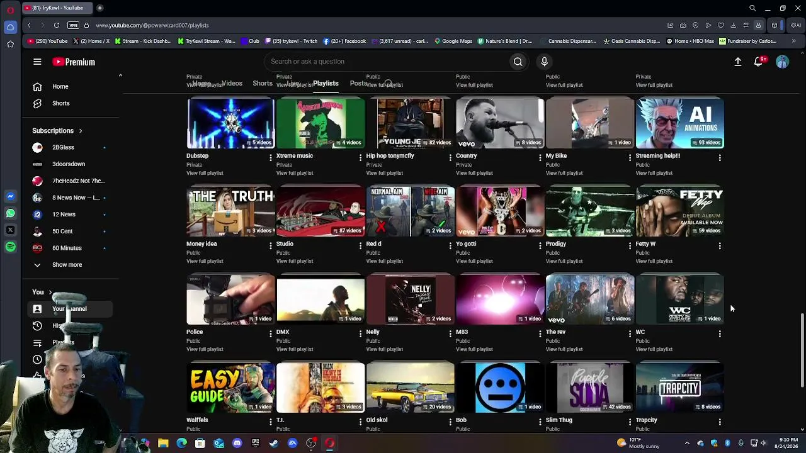This screenshot has width=806, height=453.
Task: Switch to the Posts channel tab
Action: tap(358, 83)
